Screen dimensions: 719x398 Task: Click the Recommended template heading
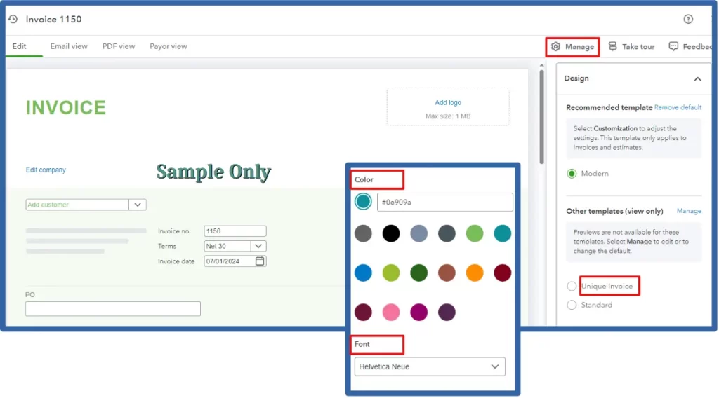click(609, 107)
